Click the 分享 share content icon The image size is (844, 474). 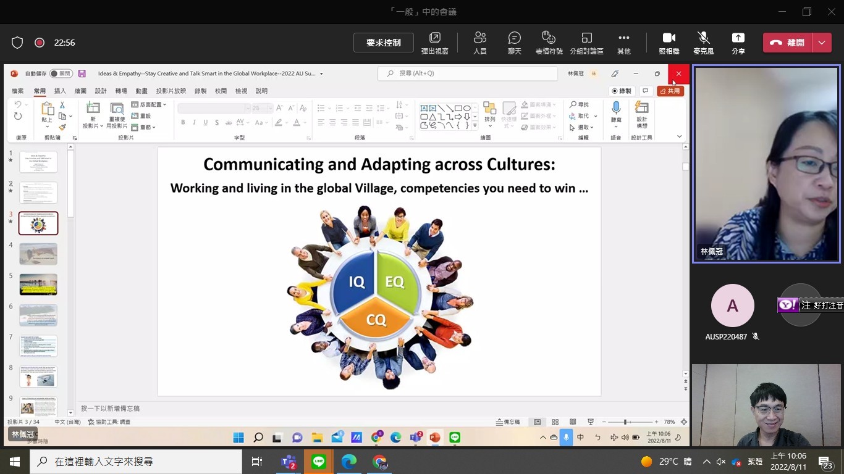tap(738, 43)
